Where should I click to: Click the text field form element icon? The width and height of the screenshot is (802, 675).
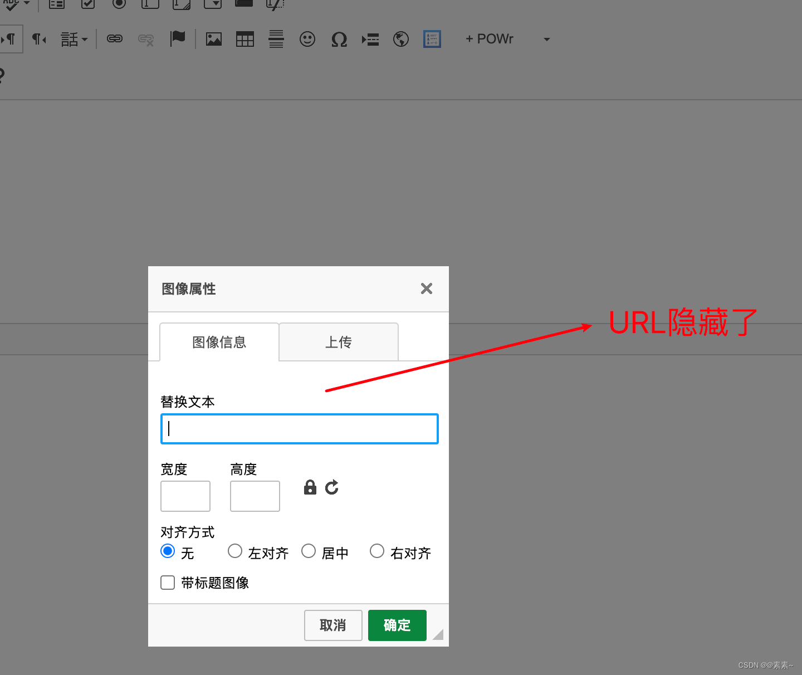[x=150, y=4]
